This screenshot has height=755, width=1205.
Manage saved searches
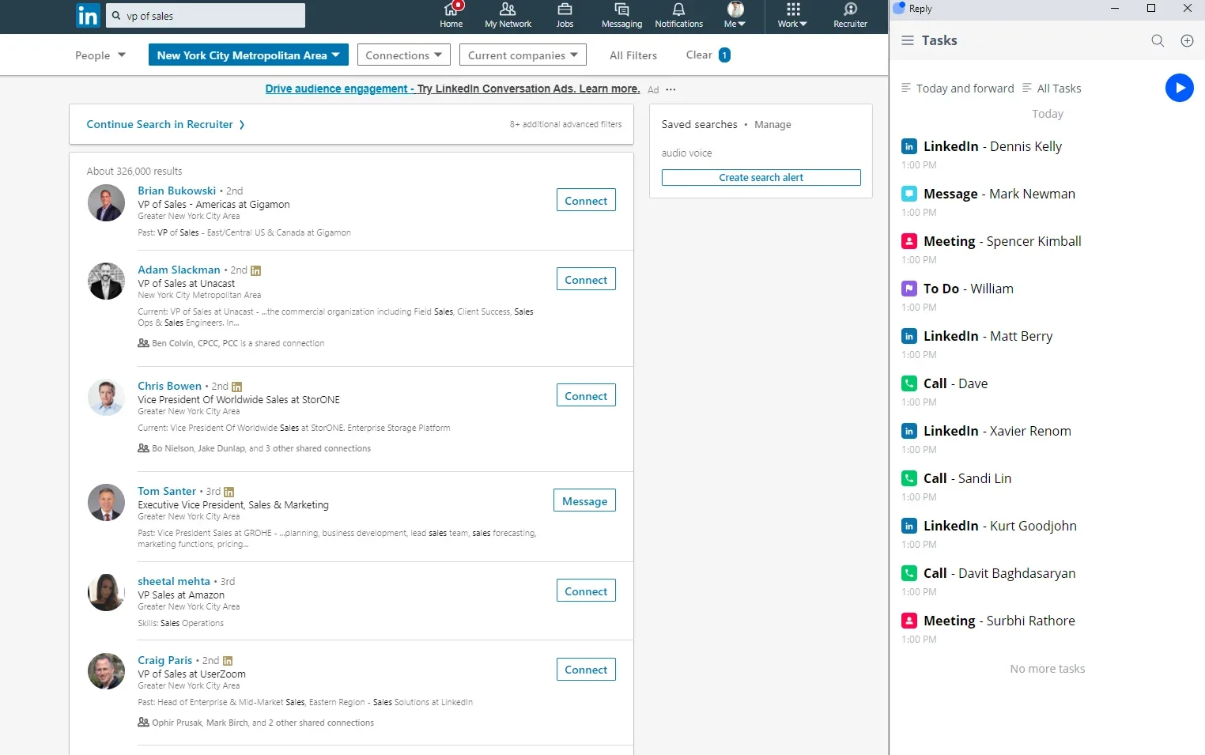coord(772,125)
